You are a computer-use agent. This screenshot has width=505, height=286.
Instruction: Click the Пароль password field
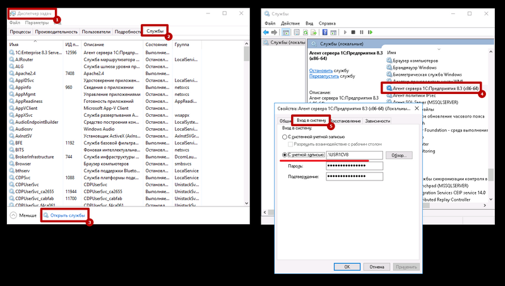(x=354, y=166)
